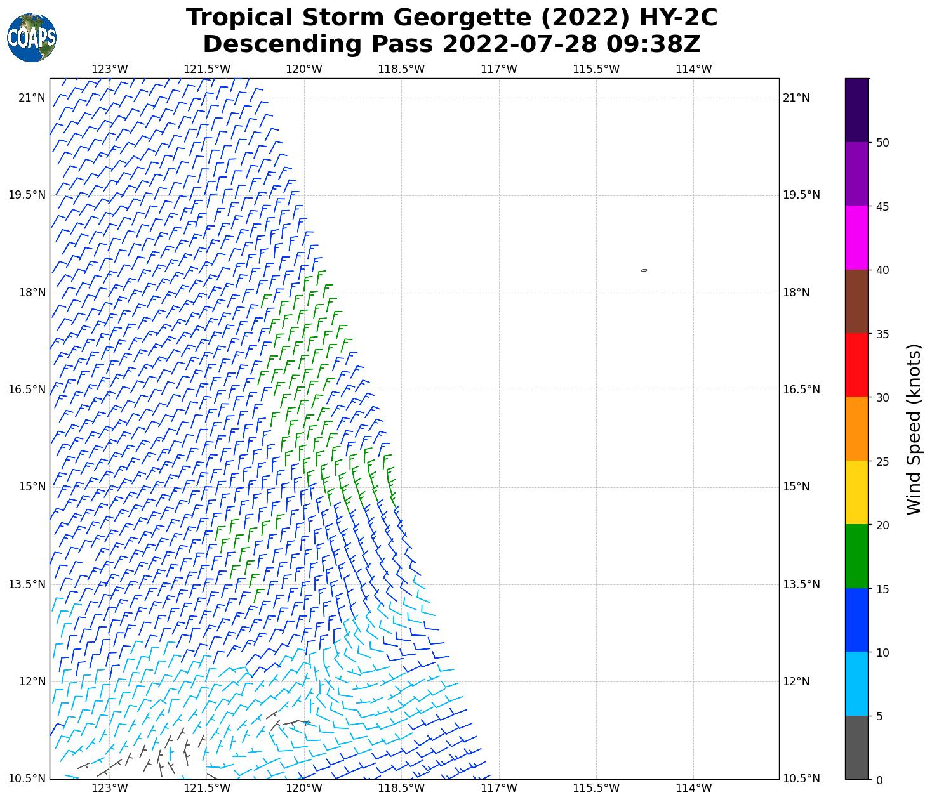932x802 pixels.
Task: Click the Descending Pass timestamp subtitle
Action: [x=451, y=44]
